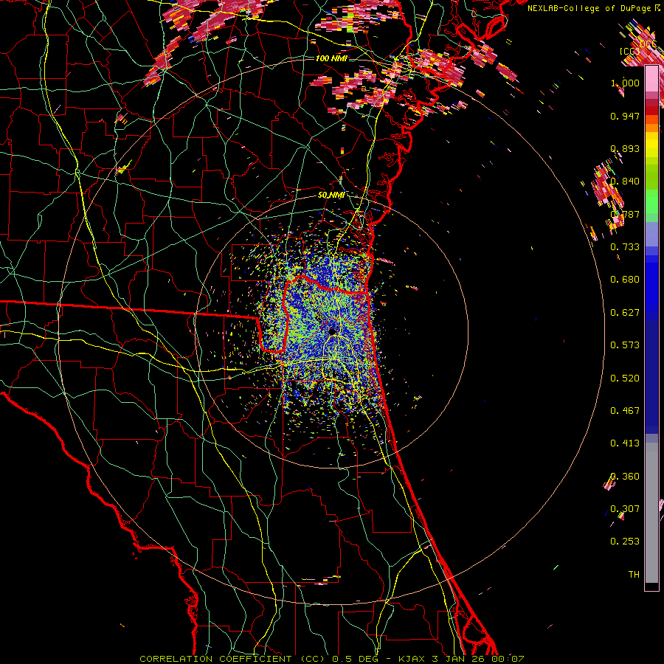
Task: Click the KJAX radar site center marker
Action: (x=332, y=331)
